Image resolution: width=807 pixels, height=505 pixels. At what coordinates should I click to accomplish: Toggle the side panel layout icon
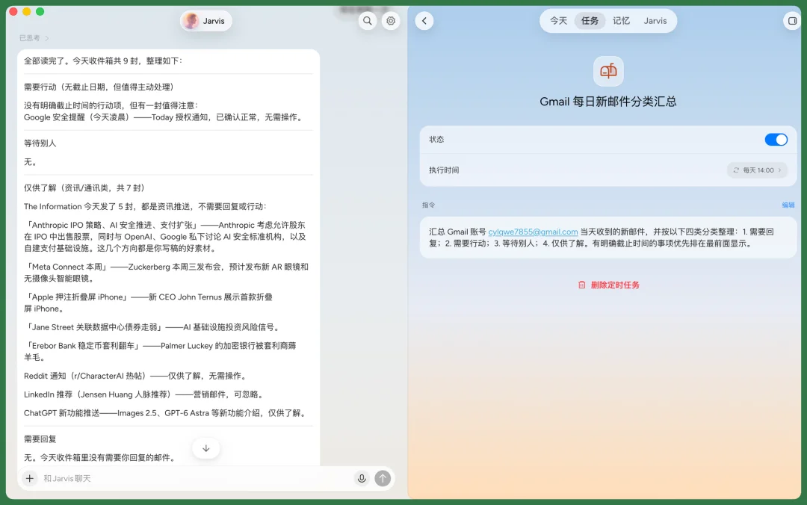792,21
